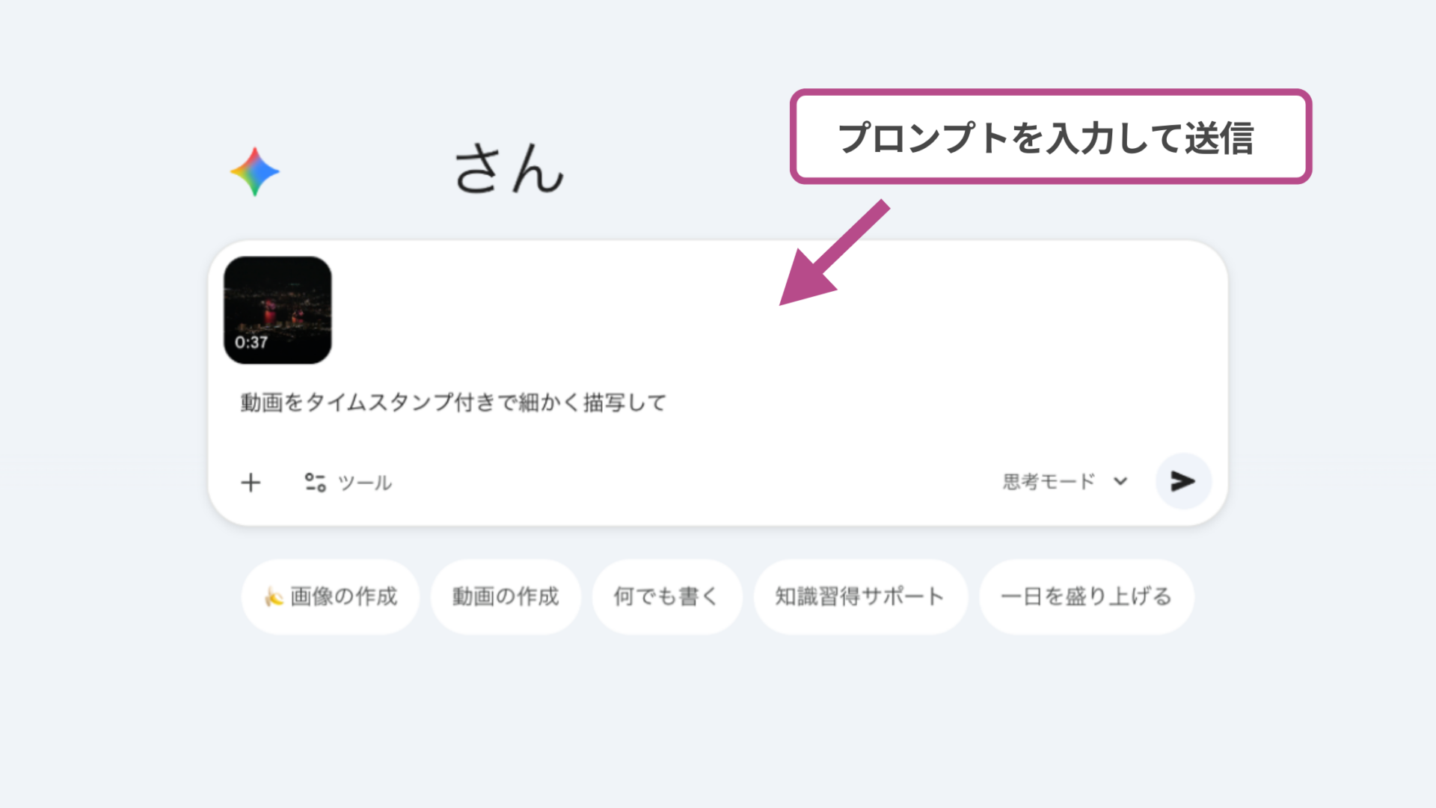Click the ツール sliders icon
Screen dimensions: 1436x808
(x=316, y=483)
